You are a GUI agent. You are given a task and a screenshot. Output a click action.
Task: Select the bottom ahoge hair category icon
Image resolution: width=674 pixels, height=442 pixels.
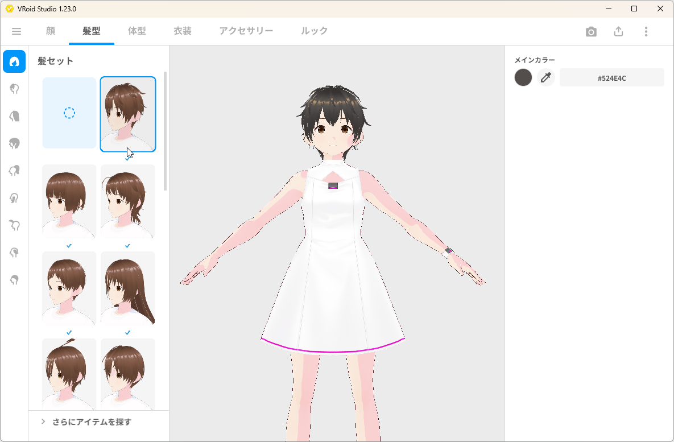click(14, 280)
